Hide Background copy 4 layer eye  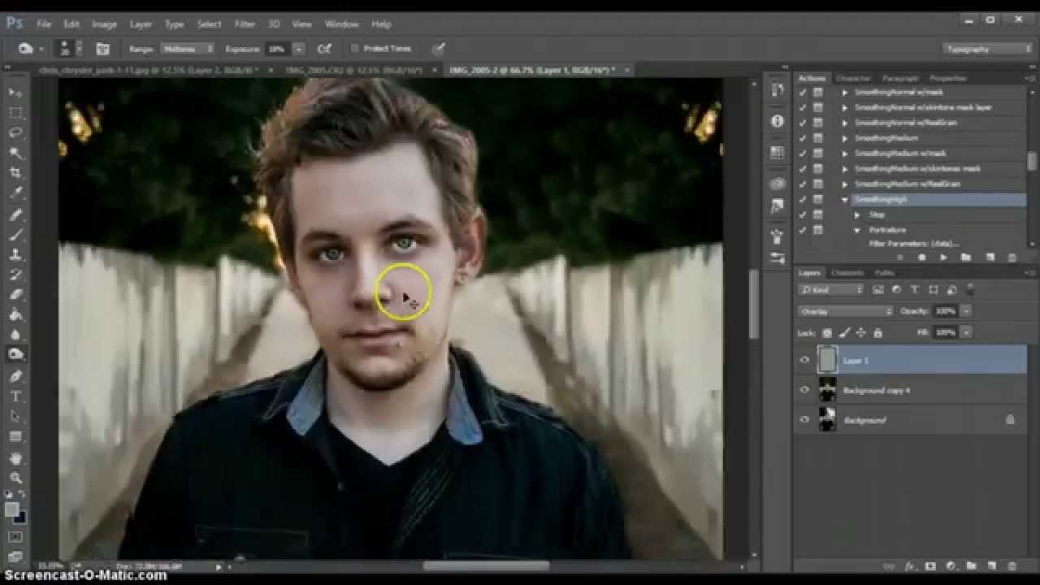point(804,390)
